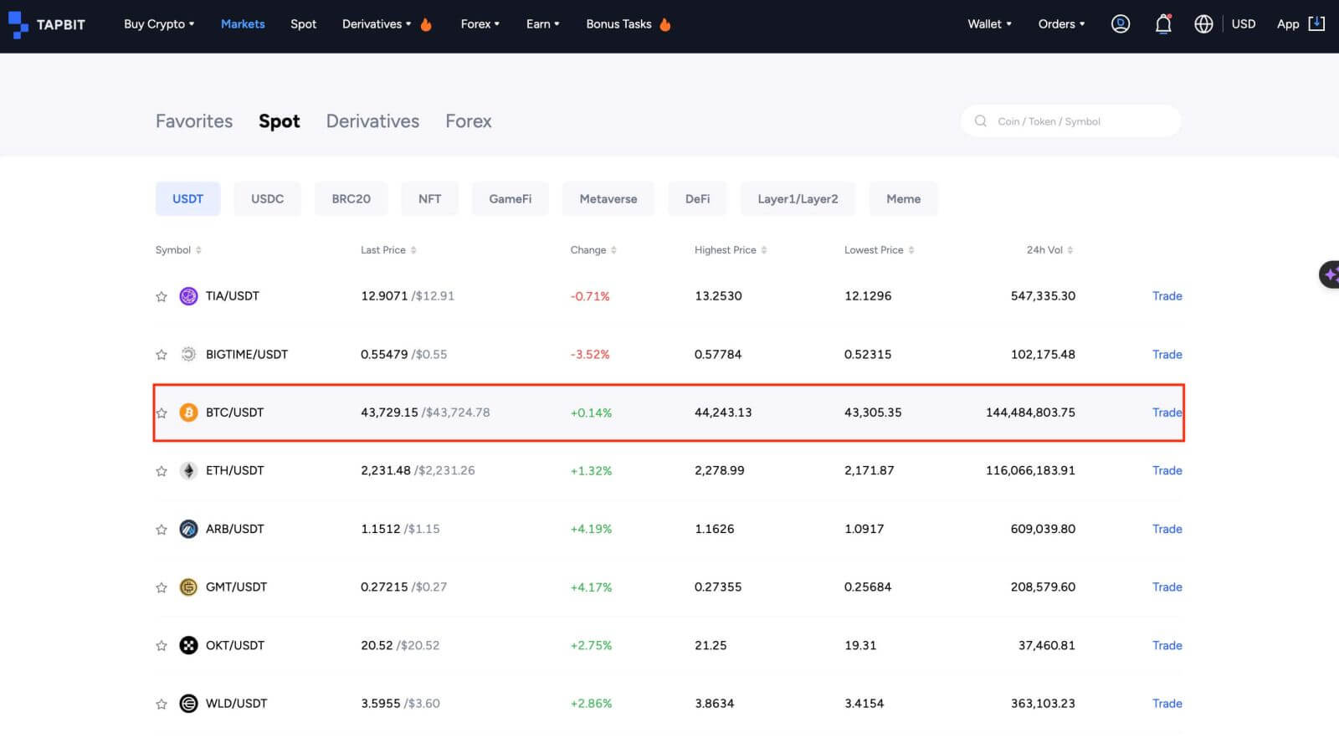Image resolution: width=1339 pixels, height=738 pixels.
Task: Change the USD currency setting
Action: pos(1244,24)
